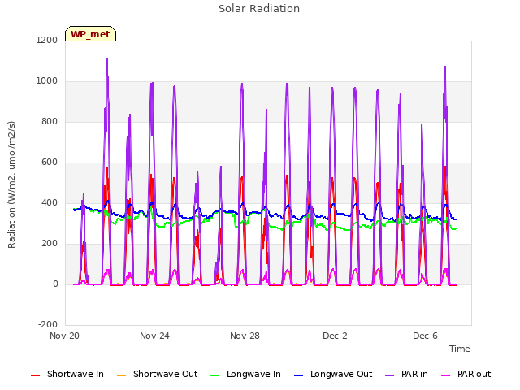
Task: Toggle the Longwave In legend entry
Action: [245, 374]
